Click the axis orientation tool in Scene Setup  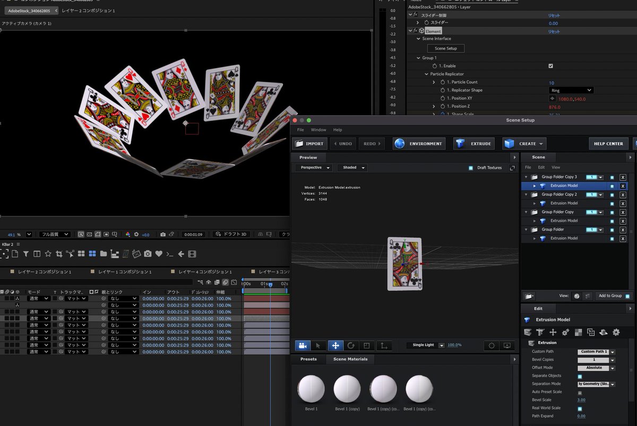[x=384, y=345]
